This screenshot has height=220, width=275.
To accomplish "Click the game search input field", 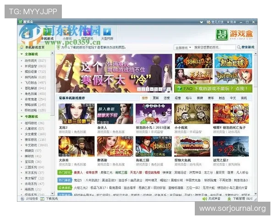I will [x=214, y=48].
